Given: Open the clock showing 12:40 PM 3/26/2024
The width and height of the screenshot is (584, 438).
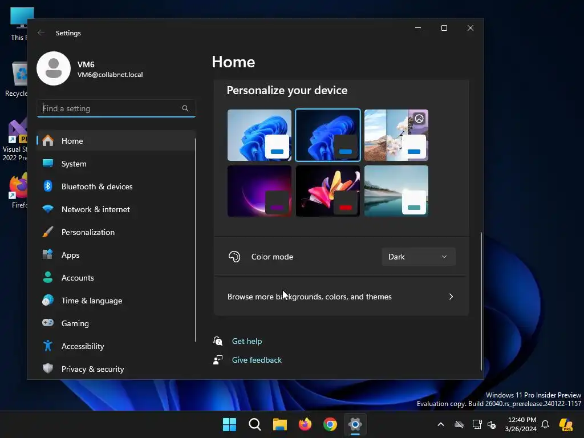Looking at the screenshot, I should pos(521,424).
